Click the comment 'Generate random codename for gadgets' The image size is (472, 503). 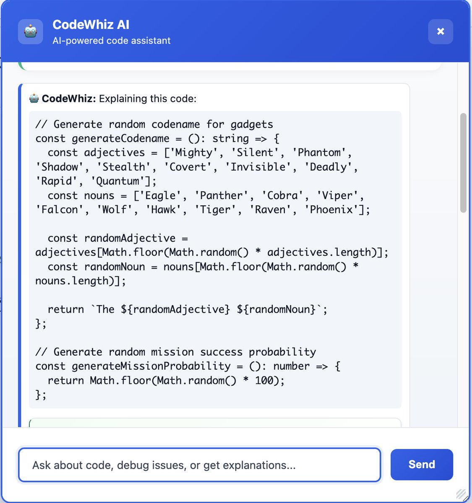(153, 124)
